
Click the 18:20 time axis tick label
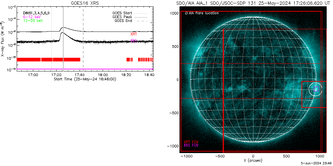coord(126,74)
